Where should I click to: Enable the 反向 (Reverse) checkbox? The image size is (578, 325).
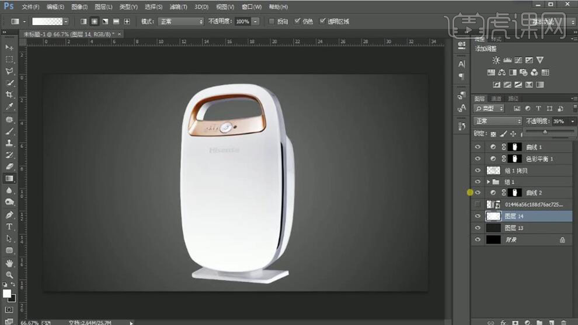tap(271, 22)
